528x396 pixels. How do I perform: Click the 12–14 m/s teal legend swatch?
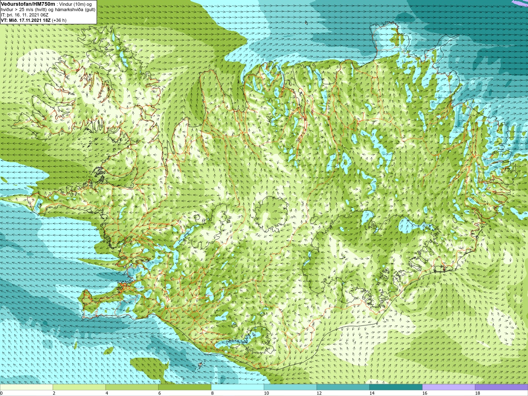click(343, 387)
